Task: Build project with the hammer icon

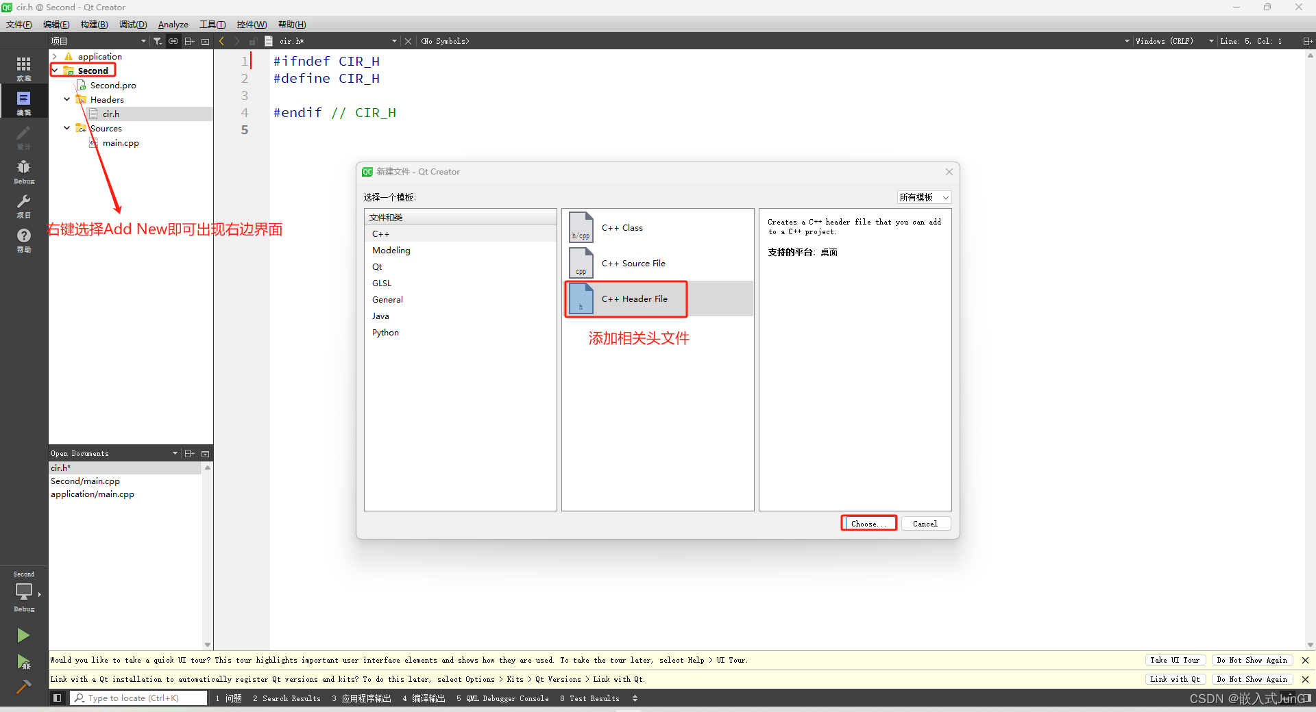Action: click(x=23, y=687)
